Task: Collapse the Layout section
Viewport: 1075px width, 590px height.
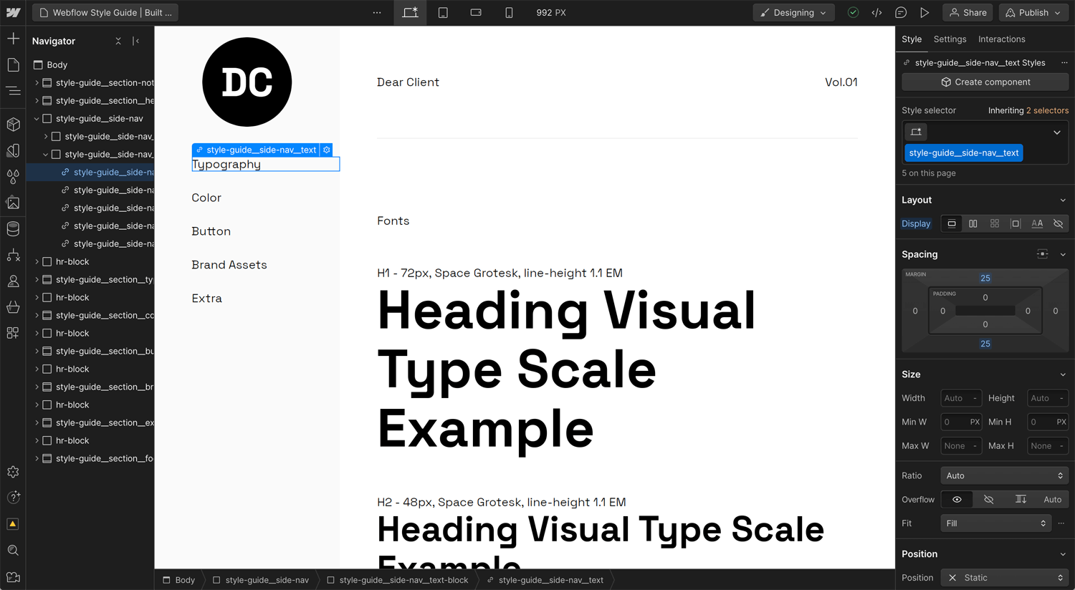Action: coord(1063,200)
